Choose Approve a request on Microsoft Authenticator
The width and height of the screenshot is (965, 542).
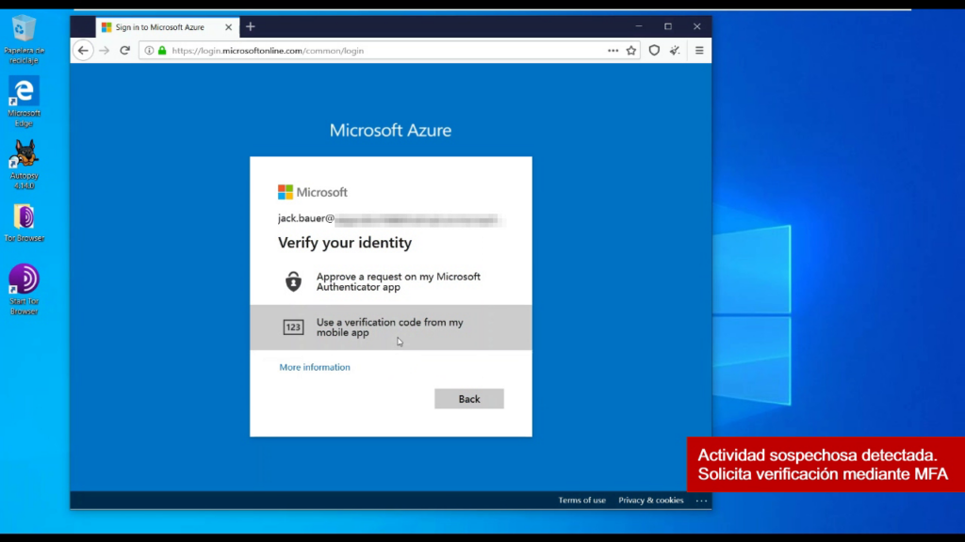pyautogui.click(x=391, y=281)
